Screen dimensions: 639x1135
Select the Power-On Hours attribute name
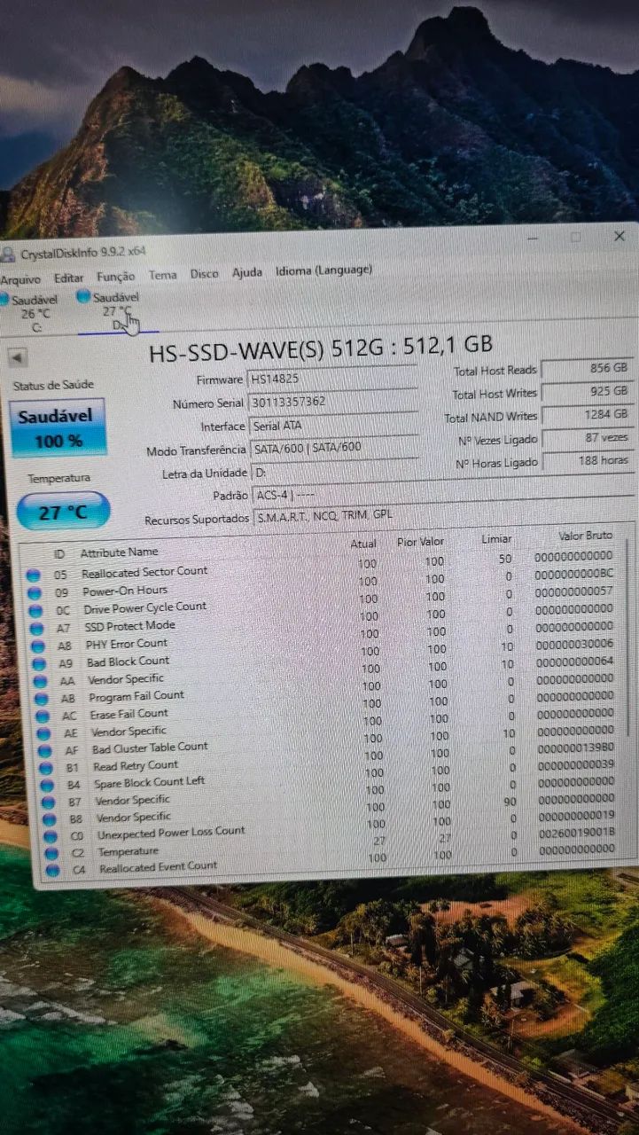(125, 591)
